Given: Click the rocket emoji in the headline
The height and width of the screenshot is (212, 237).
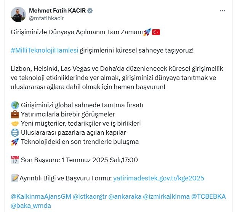Looking at the screenshot, I should pos(147,32).
